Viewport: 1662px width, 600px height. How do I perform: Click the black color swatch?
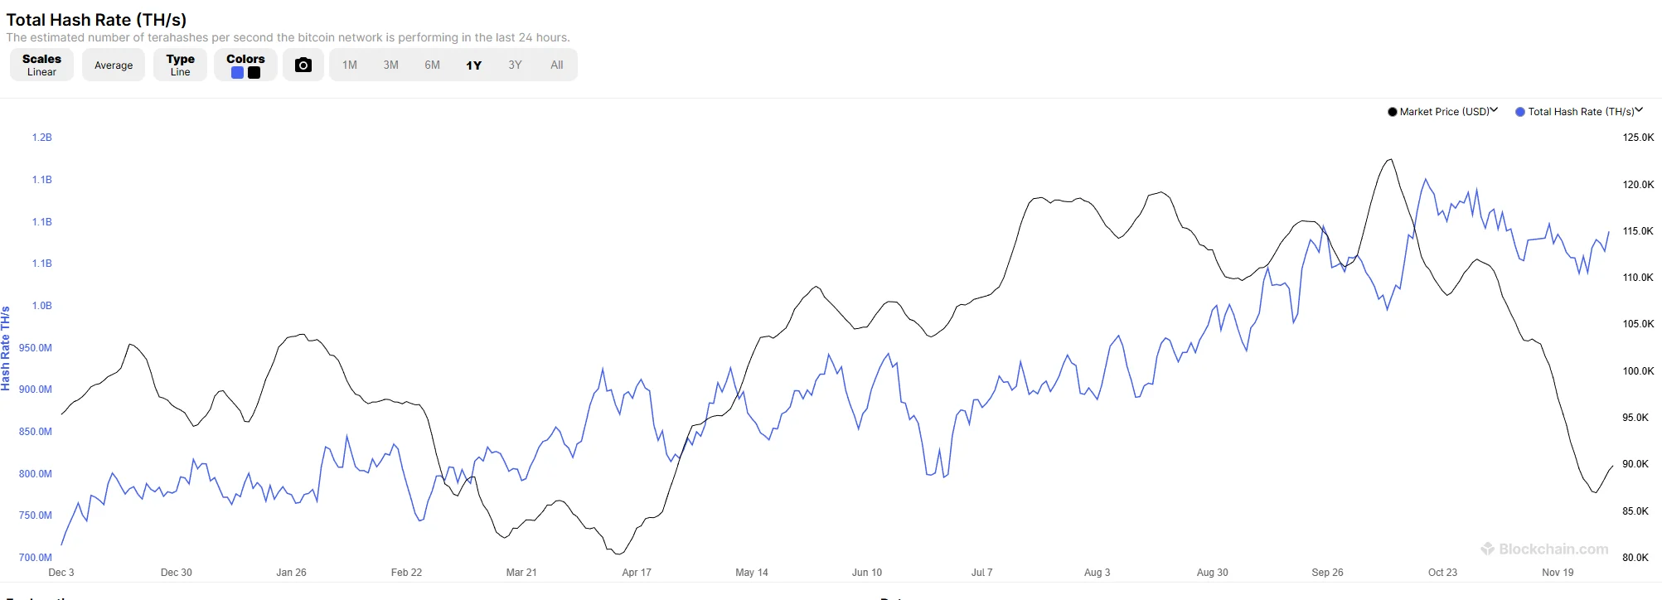click(254, 73)
